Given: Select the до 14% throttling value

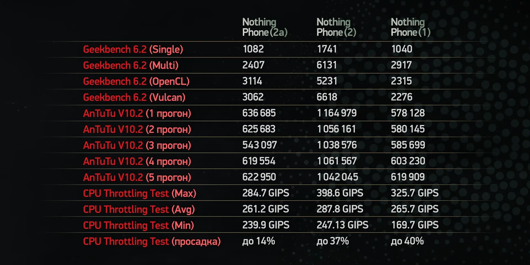Looking at the screenshot, I should (258, 241).
